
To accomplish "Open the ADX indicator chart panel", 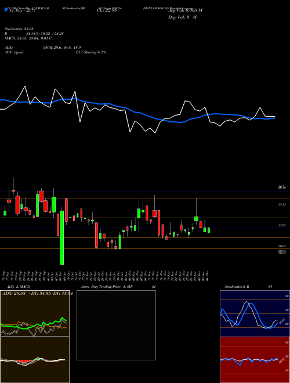I will [x=35, y=313].
